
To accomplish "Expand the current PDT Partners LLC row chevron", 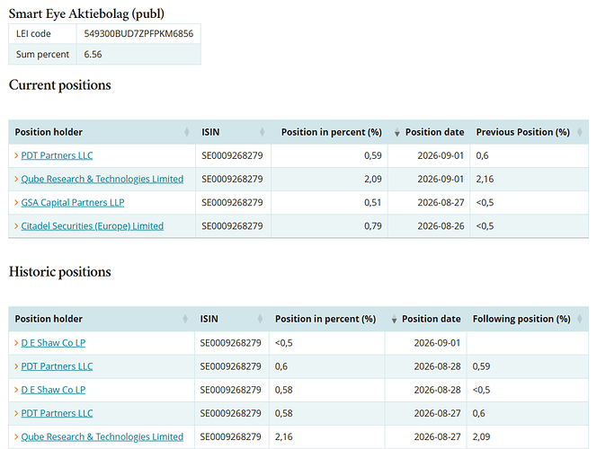I will (16, 155).
